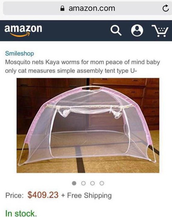Tap the tent's top carry handle
The image size is (172, 217).
coord(92,88)
